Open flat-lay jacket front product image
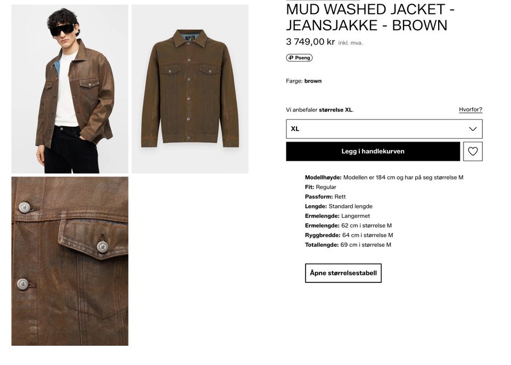The height and width of the screenshot is (365, 511). 190,89
